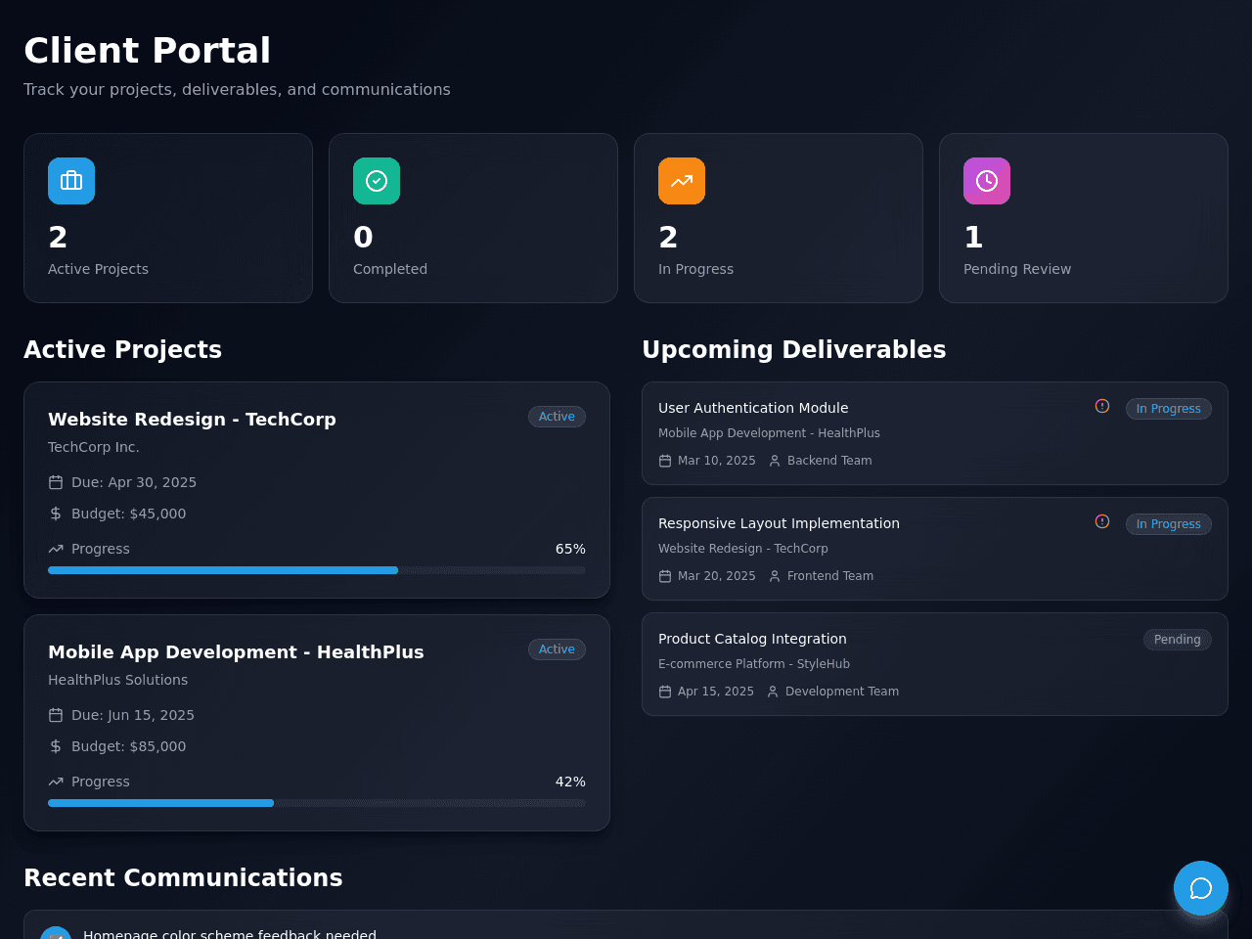Click the 65% progress value
The height and width of the screenshot is (939, 1252).
coord(570,549)
